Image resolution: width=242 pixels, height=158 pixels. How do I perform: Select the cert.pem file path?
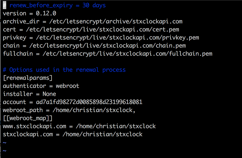point(103,29)
